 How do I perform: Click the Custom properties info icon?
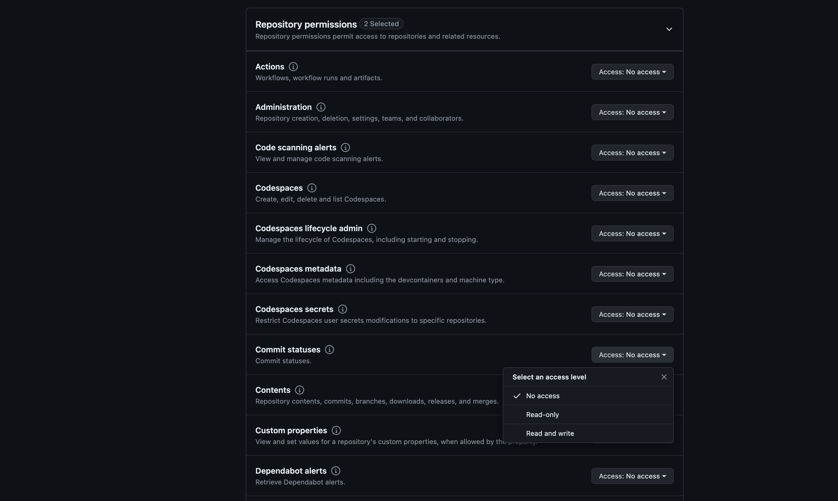(x=336, y=430)
